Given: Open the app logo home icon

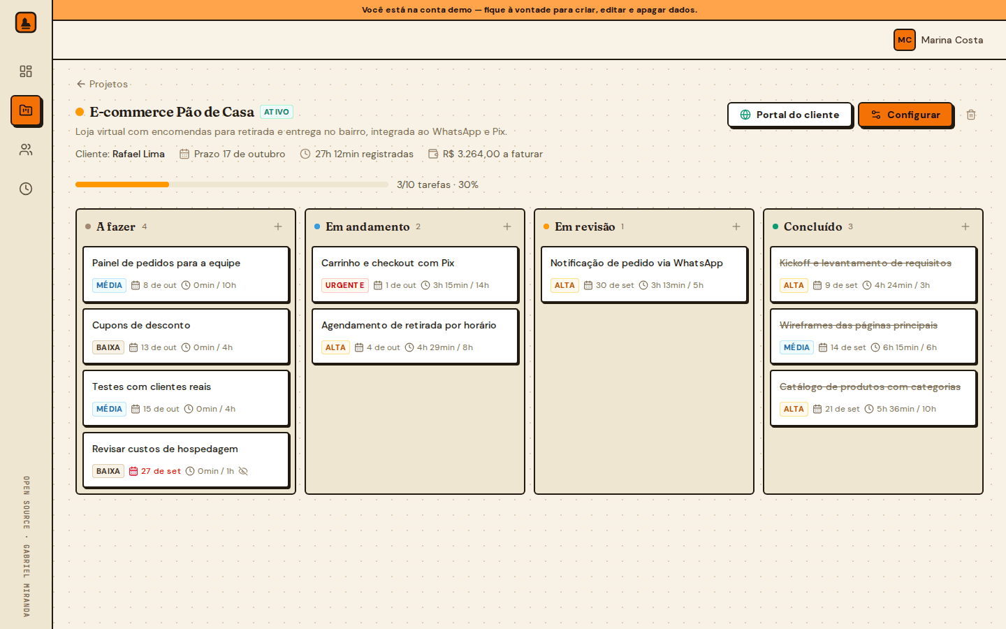Looking at the screenshot, I should [26, 22].
